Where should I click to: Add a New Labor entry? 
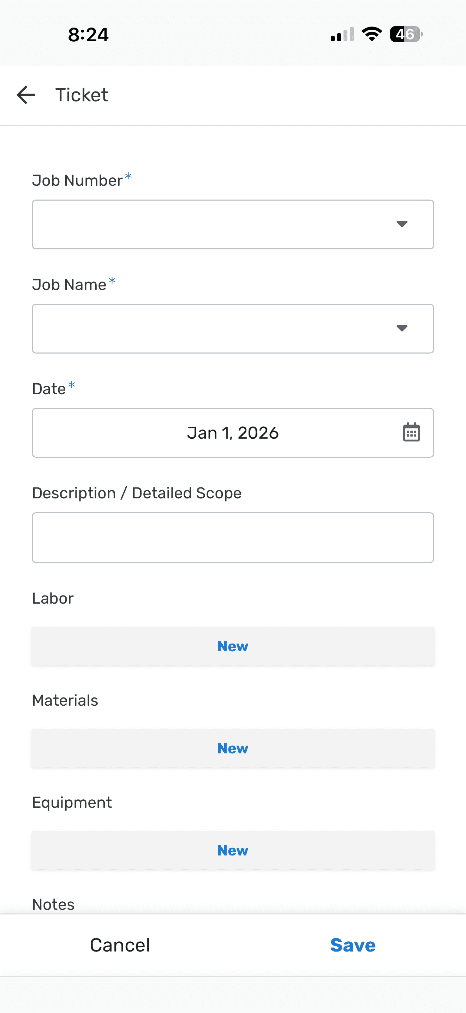pos(233,646)
